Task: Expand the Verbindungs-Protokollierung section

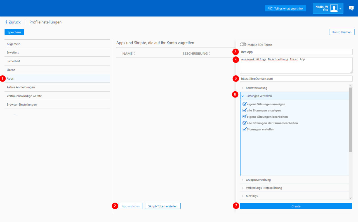Action: [x=294, y=188]
